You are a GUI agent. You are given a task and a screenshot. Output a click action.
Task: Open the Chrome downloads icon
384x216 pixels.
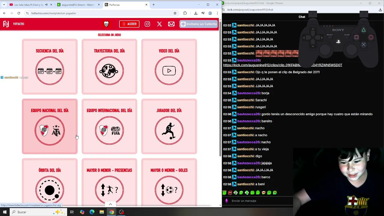coord(196,13)
